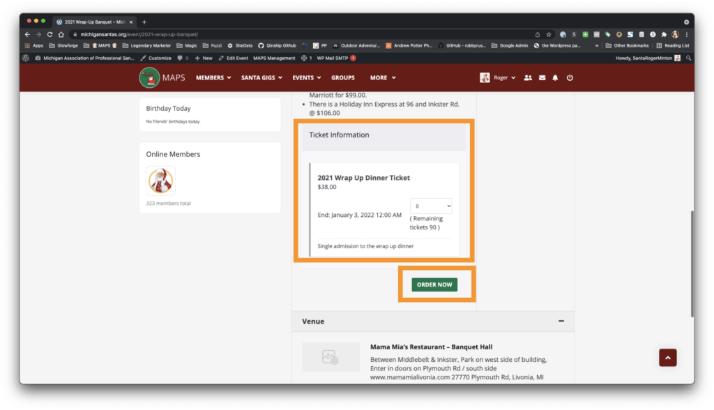Viewport: 714px width, 410px height.
Task: Open Michigan Association of Professional Santas link
Action: tap(84, 58)
